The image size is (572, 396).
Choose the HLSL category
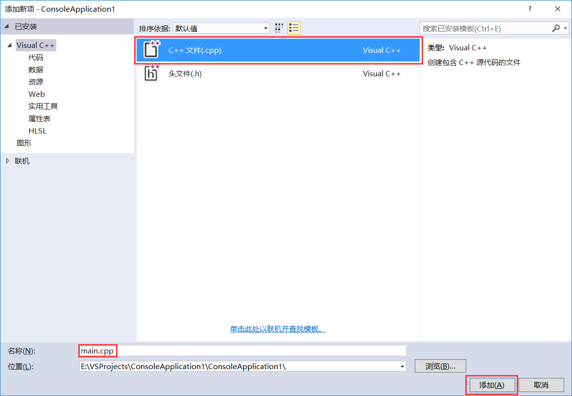point(37,131)
